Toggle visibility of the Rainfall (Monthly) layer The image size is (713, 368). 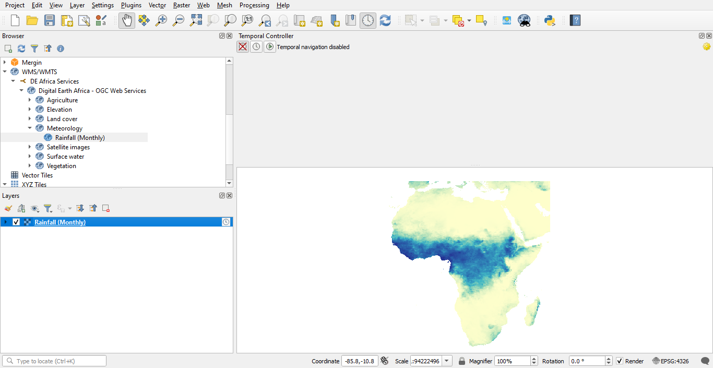[x=16, y=222]
